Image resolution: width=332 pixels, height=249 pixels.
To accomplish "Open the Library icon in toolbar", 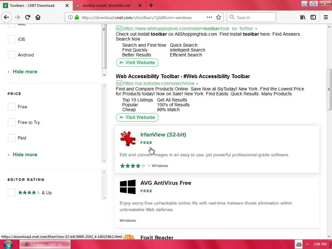I will (303, 18).
